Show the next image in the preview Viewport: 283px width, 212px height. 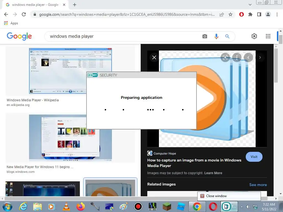click(x=260, y=57)
